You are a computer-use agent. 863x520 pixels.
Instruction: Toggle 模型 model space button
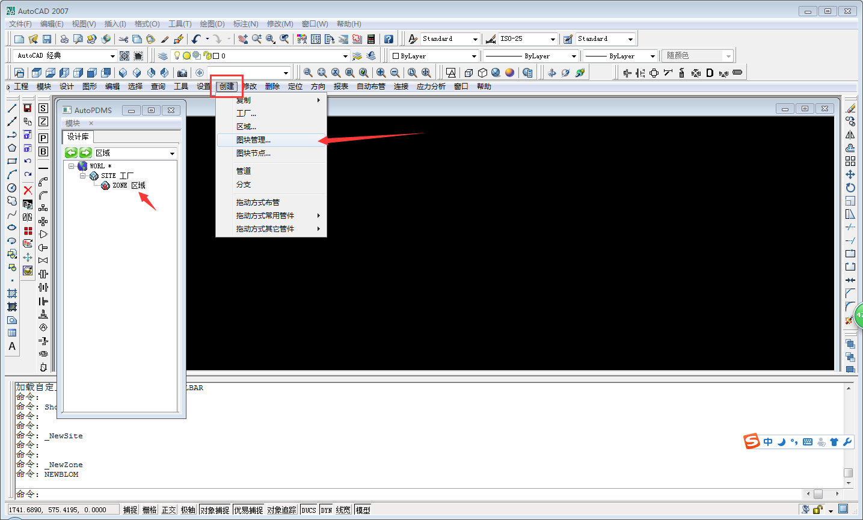click(363, 510)
